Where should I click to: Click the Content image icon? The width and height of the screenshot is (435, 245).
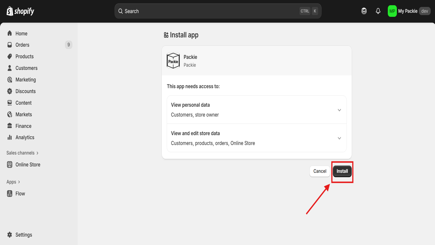(x=10, y=103)
